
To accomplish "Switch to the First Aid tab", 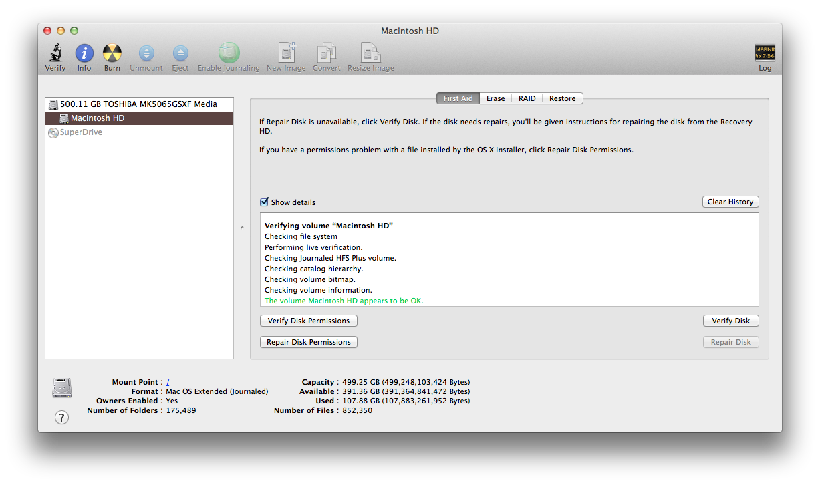I will [x=458, y=98].
